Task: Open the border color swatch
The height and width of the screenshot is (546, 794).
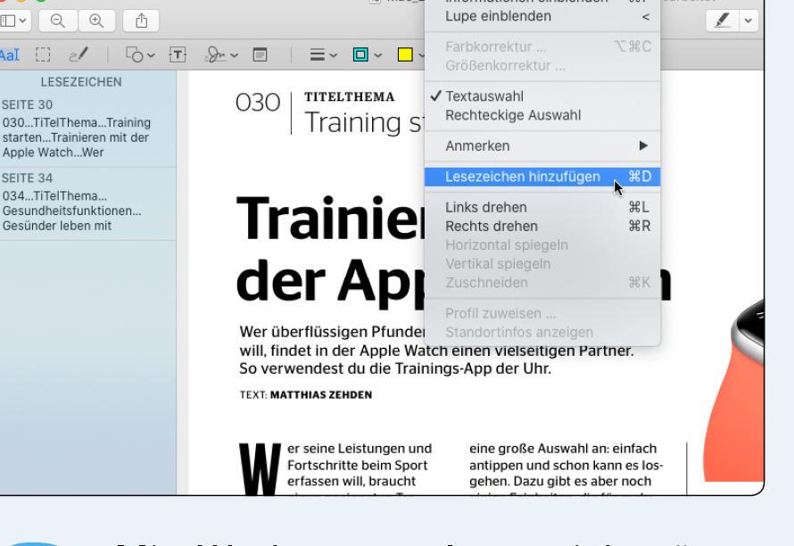Action: click(360, 54)
